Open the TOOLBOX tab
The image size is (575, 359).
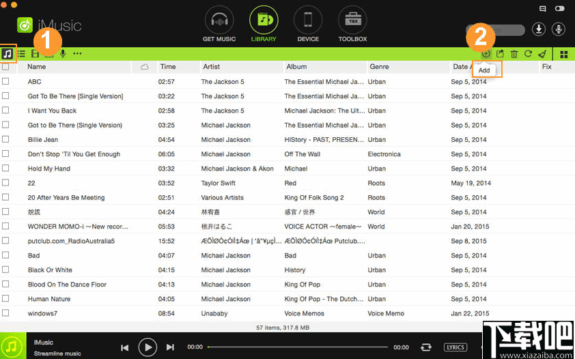click(352, 24)
